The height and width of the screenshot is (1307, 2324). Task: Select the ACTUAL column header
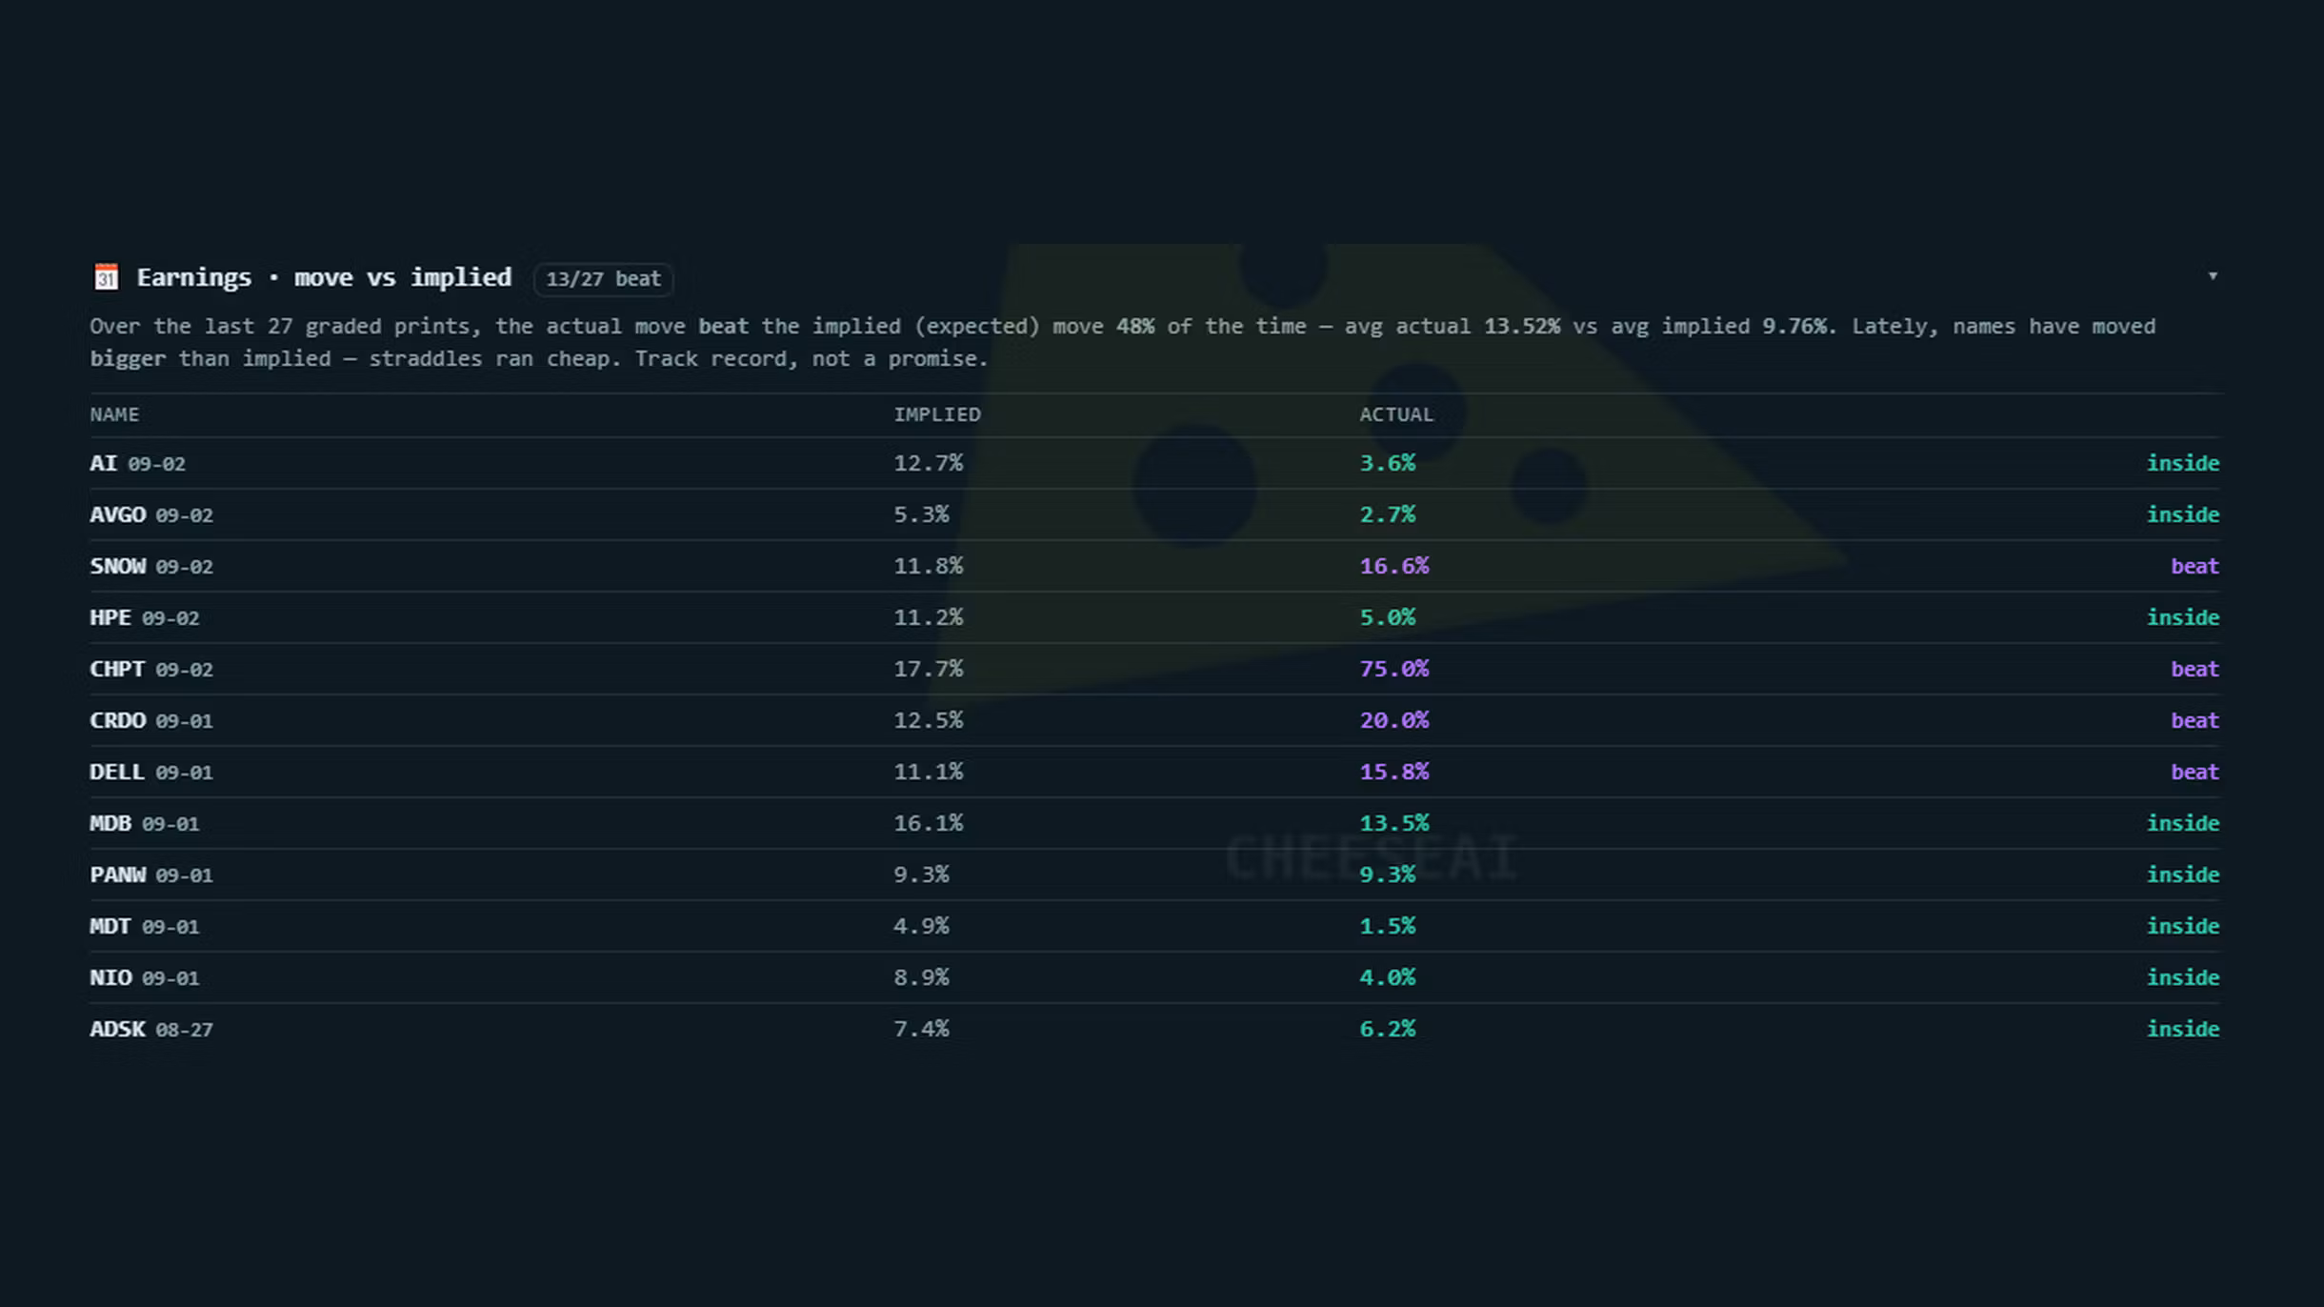[1395, 414]
